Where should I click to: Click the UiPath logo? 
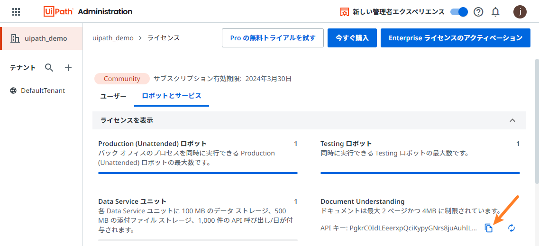pyautogui.click(x=58, y=12)
